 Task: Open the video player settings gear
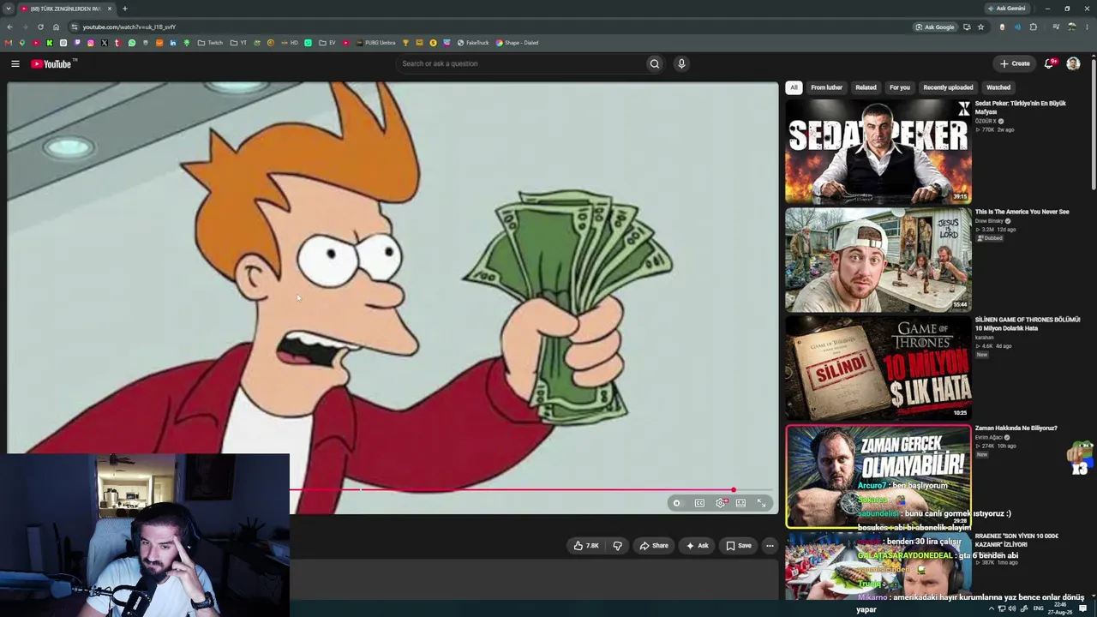click(721, 503)
